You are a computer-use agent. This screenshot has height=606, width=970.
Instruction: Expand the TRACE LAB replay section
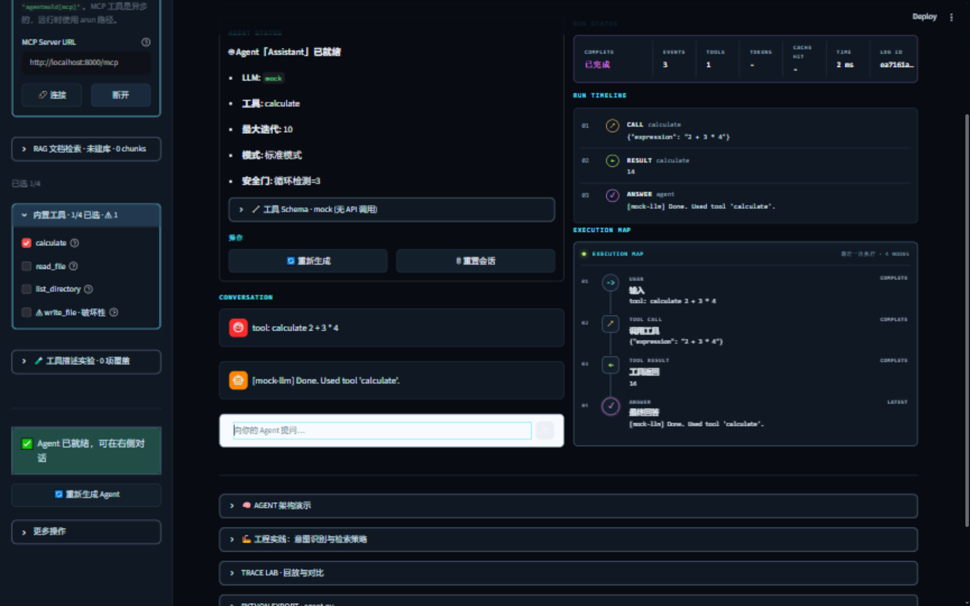pos(568,573)
